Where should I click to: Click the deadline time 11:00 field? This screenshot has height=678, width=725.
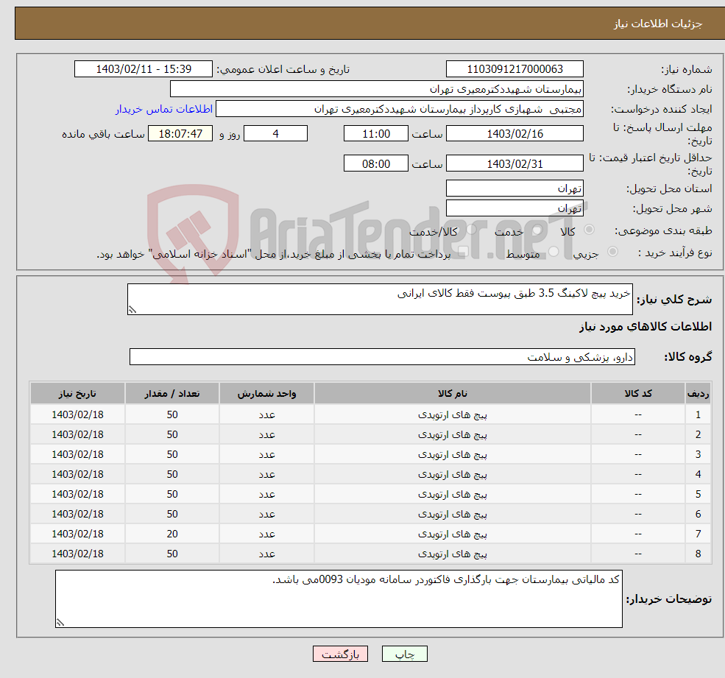[x=376, y=134]
